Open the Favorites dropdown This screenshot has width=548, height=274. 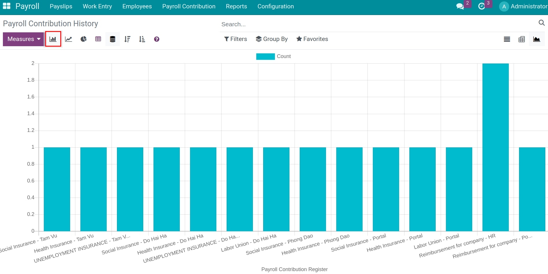tap(312, 39)
